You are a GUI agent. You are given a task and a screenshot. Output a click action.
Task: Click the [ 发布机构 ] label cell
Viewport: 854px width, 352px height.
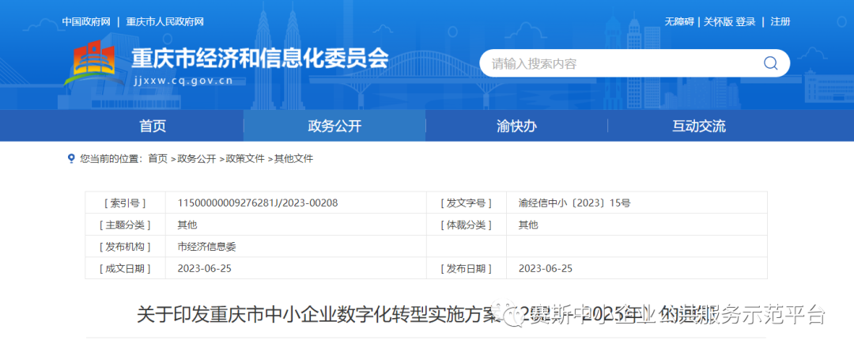125,246
